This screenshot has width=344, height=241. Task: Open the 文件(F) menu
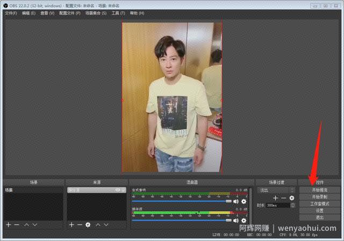click(x=11, y=13)
